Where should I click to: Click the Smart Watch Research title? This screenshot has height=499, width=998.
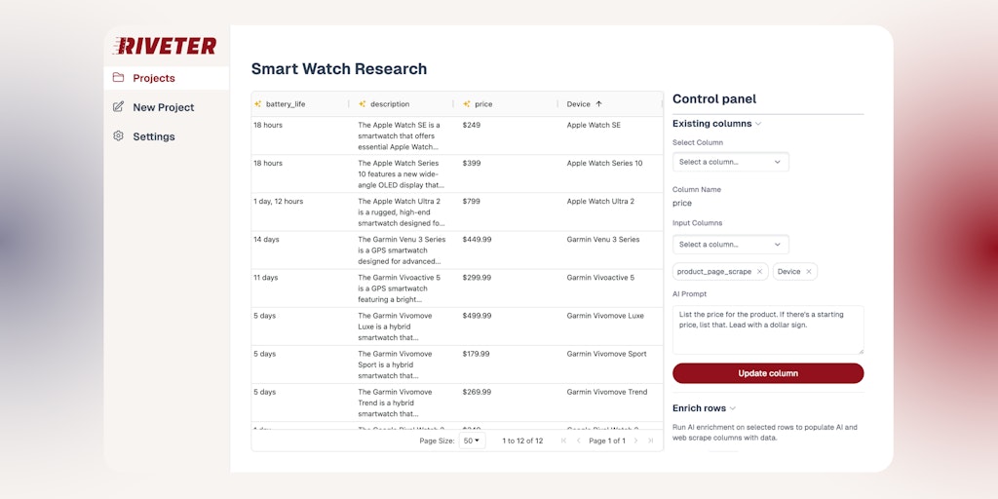339,69
